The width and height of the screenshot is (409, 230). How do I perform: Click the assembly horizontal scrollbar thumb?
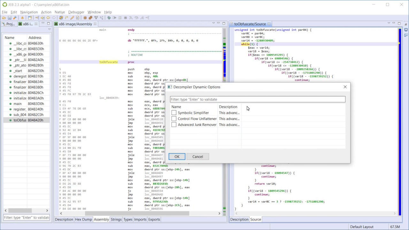point(137,213)
